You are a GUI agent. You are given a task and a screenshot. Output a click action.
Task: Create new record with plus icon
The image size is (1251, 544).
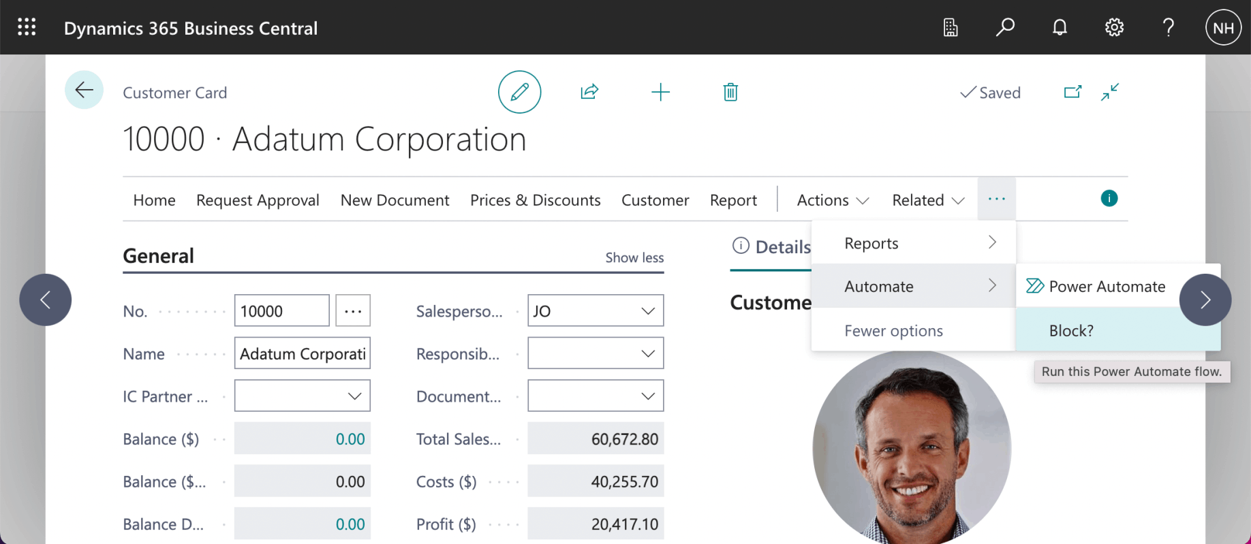[660, 92]
